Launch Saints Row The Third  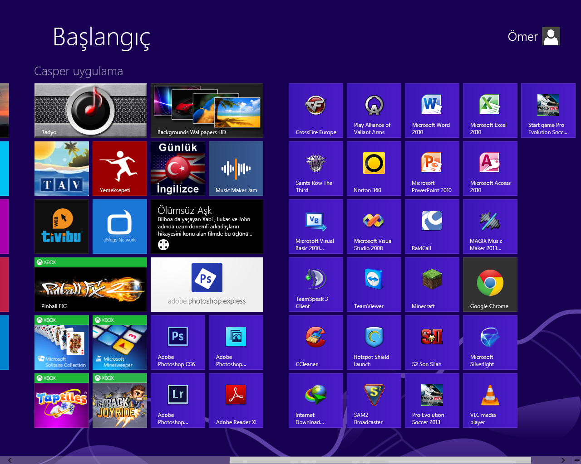point(316,169)
